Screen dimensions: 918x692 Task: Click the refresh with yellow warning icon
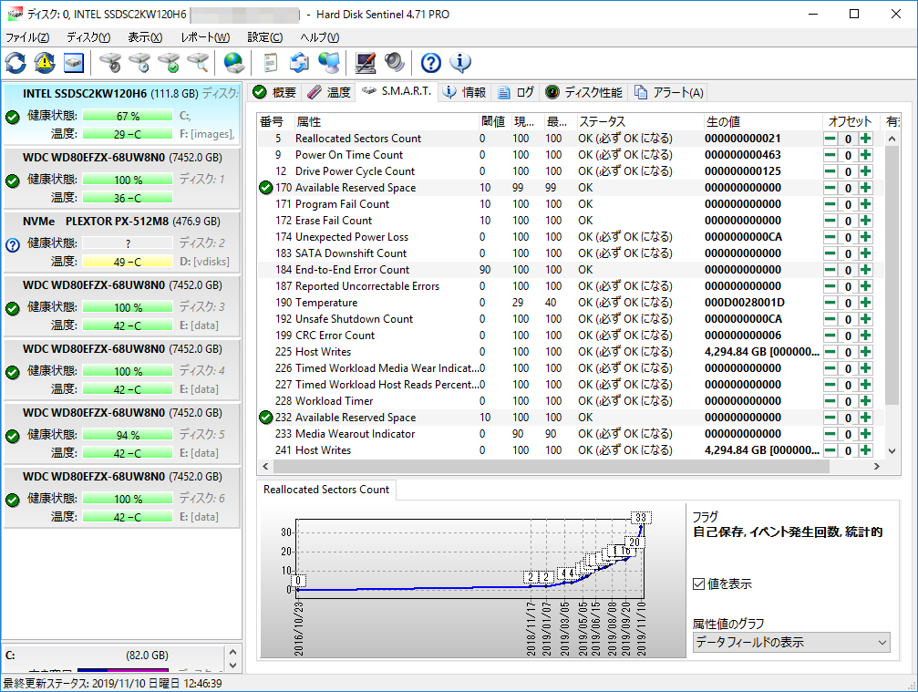[45, 63]
